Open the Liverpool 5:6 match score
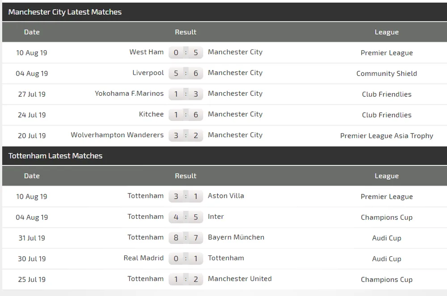Image resolution: width=447 pixels, height=296 pixels. 186,73
